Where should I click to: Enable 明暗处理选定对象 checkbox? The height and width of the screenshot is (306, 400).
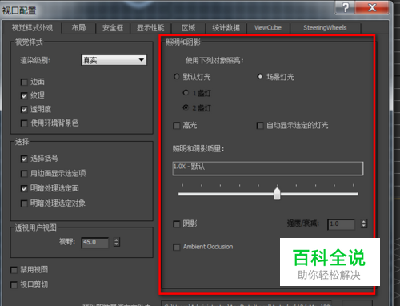pos(24,203)
